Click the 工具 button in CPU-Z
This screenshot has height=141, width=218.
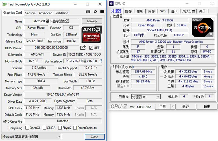click(x=163, y=106)
